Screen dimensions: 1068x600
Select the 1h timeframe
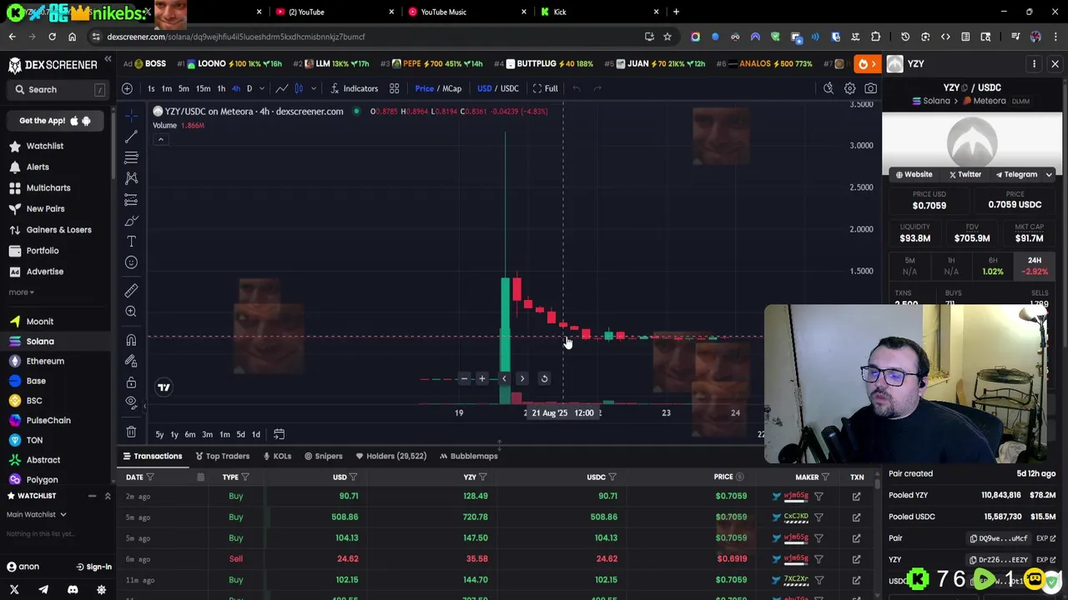tap(221, 88)
